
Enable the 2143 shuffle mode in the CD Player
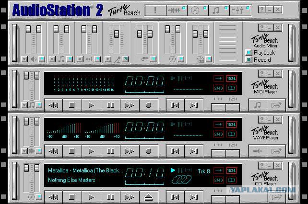coord(218,180)
